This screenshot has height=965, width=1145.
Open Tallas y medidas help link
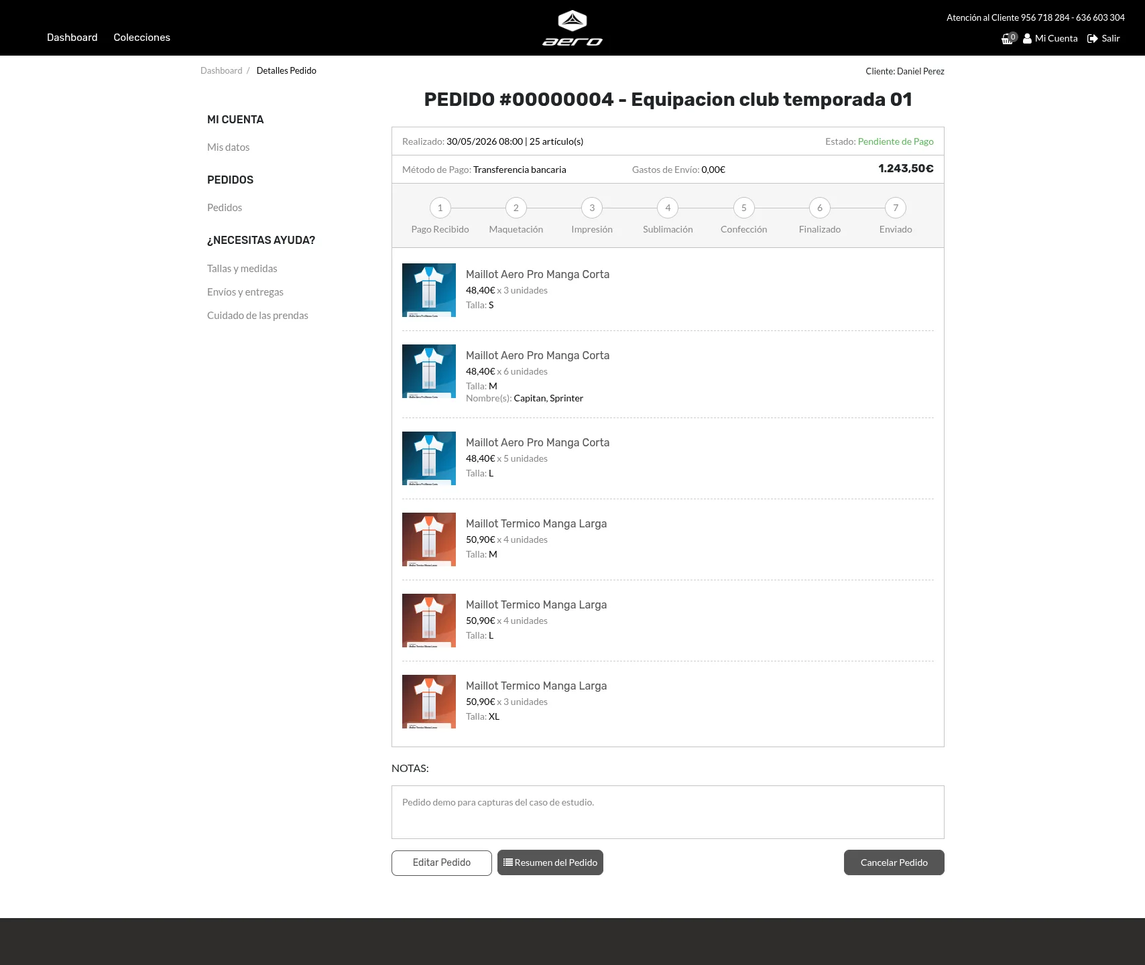[x=242, y=269]
